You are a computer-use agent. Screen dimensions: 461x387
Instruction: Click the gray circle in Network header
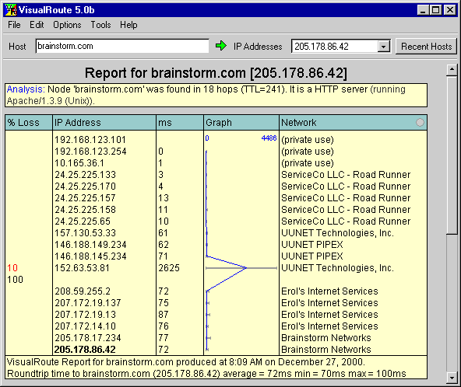pos(420,122)
